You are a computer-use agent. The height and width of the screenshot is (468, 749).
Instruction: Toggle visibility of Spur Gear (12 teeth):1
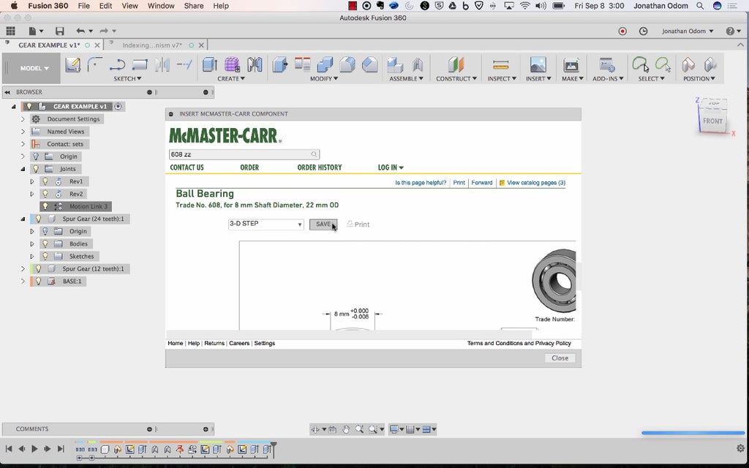[x=39, y=268]
